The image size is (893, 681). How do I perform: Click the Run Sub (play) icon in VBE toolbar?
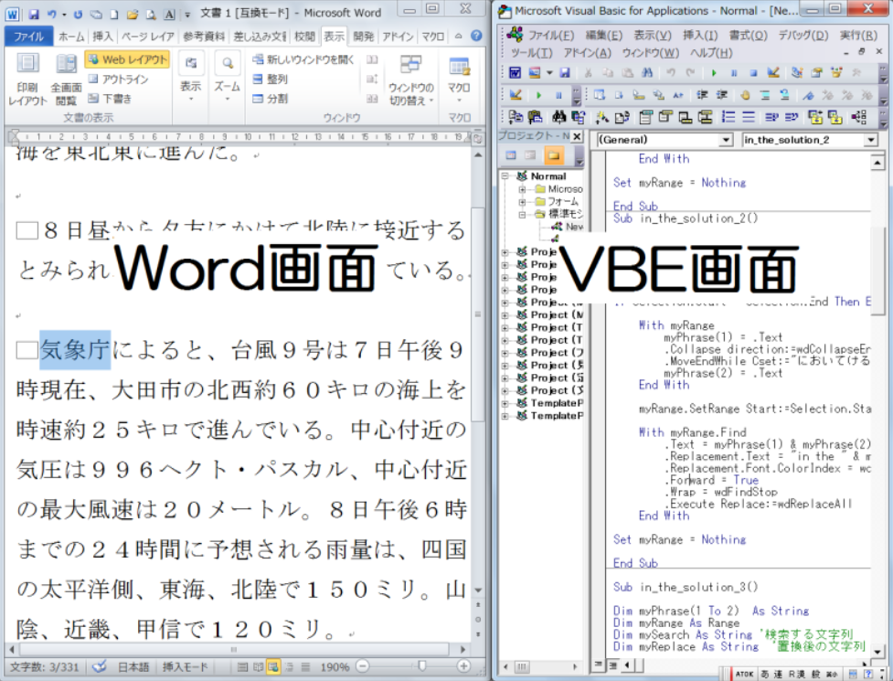click(713, 73)
